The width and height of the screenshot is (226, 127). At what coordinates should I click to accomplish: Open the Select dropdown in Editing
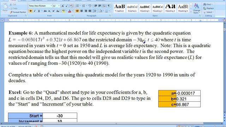[208, 12]
